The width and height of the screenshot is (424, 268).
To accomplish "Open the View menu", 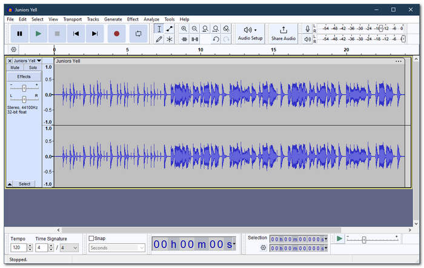I will (53, 19).
